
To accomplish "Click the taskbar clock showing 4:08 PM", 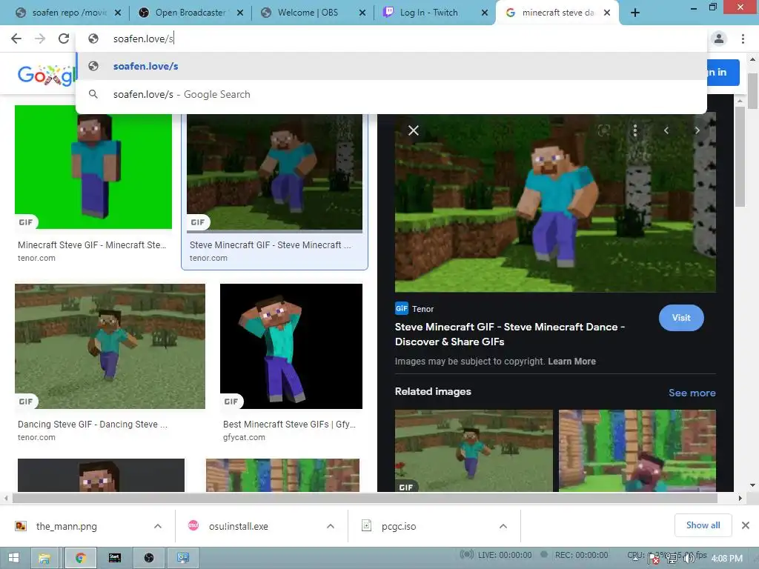I will [726, 559].
